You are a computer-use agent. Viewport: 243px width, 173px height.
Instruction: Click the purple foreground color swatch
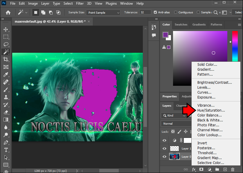point(165,34)
